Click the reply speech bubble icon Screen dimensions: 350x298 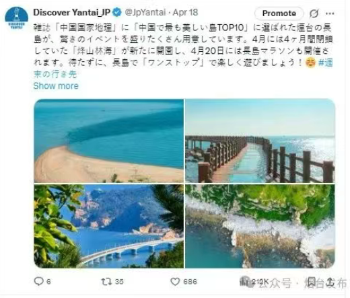tap(38, 281)
